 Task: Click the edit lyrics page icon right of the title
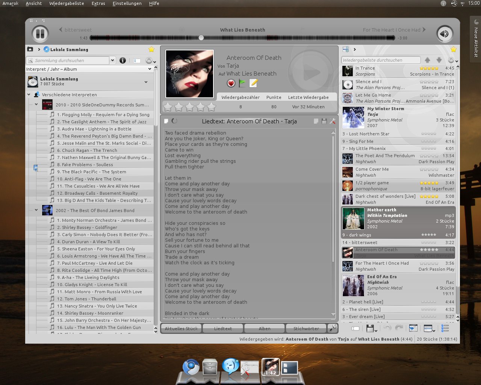coord(316,121)
